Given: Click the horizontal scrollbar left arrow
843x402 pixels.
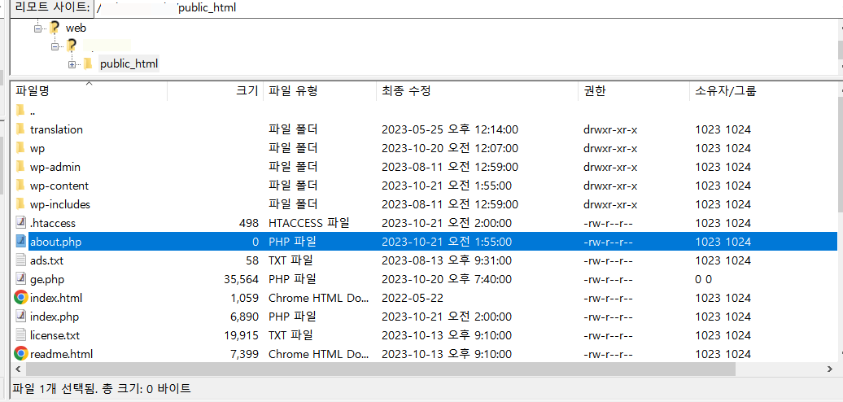Looking at the screenshot, I should tap(18, 369).
